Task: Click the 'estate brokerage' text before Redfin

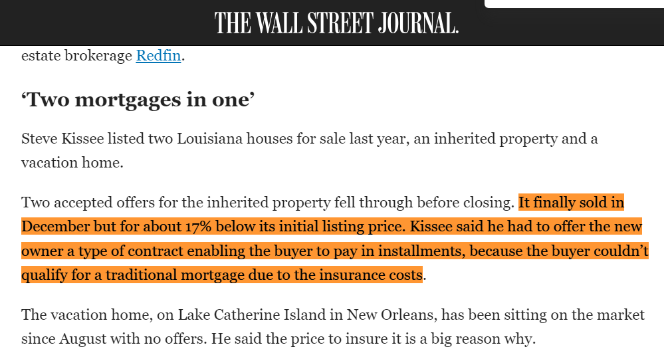Action: [76, 56]
